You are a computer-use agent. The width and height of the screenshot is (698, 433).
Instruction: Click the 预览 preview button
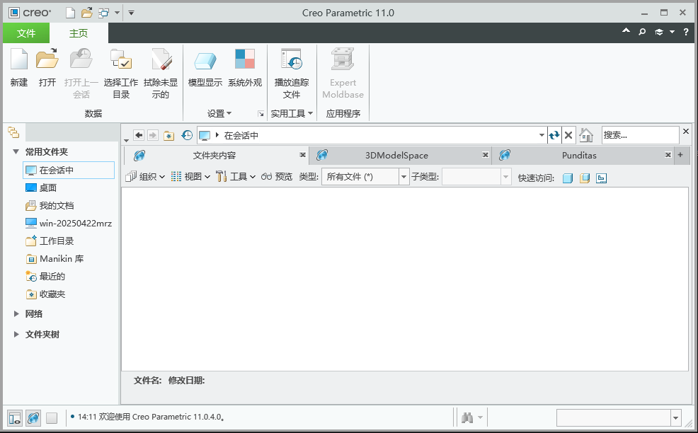click(x=277, y=177)
